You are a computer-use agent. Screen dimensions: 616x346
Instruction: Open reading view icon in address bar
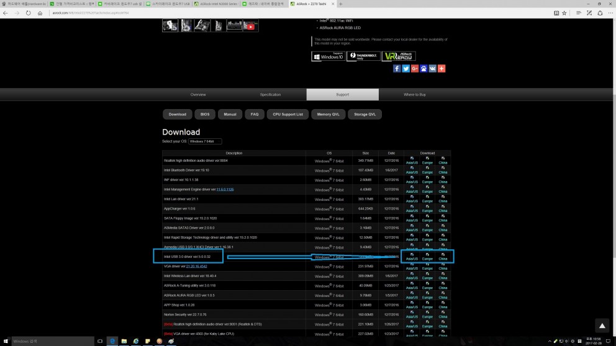point(556,13)
